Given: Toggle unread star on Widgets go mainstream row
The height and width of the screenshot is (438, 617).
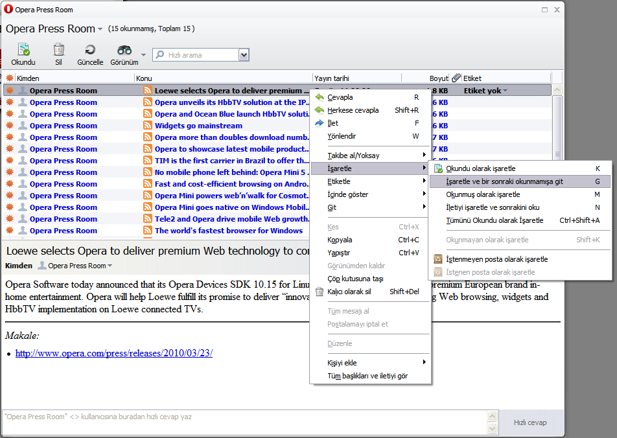Looking at the screenshot, I should click(x=10, y=126).
